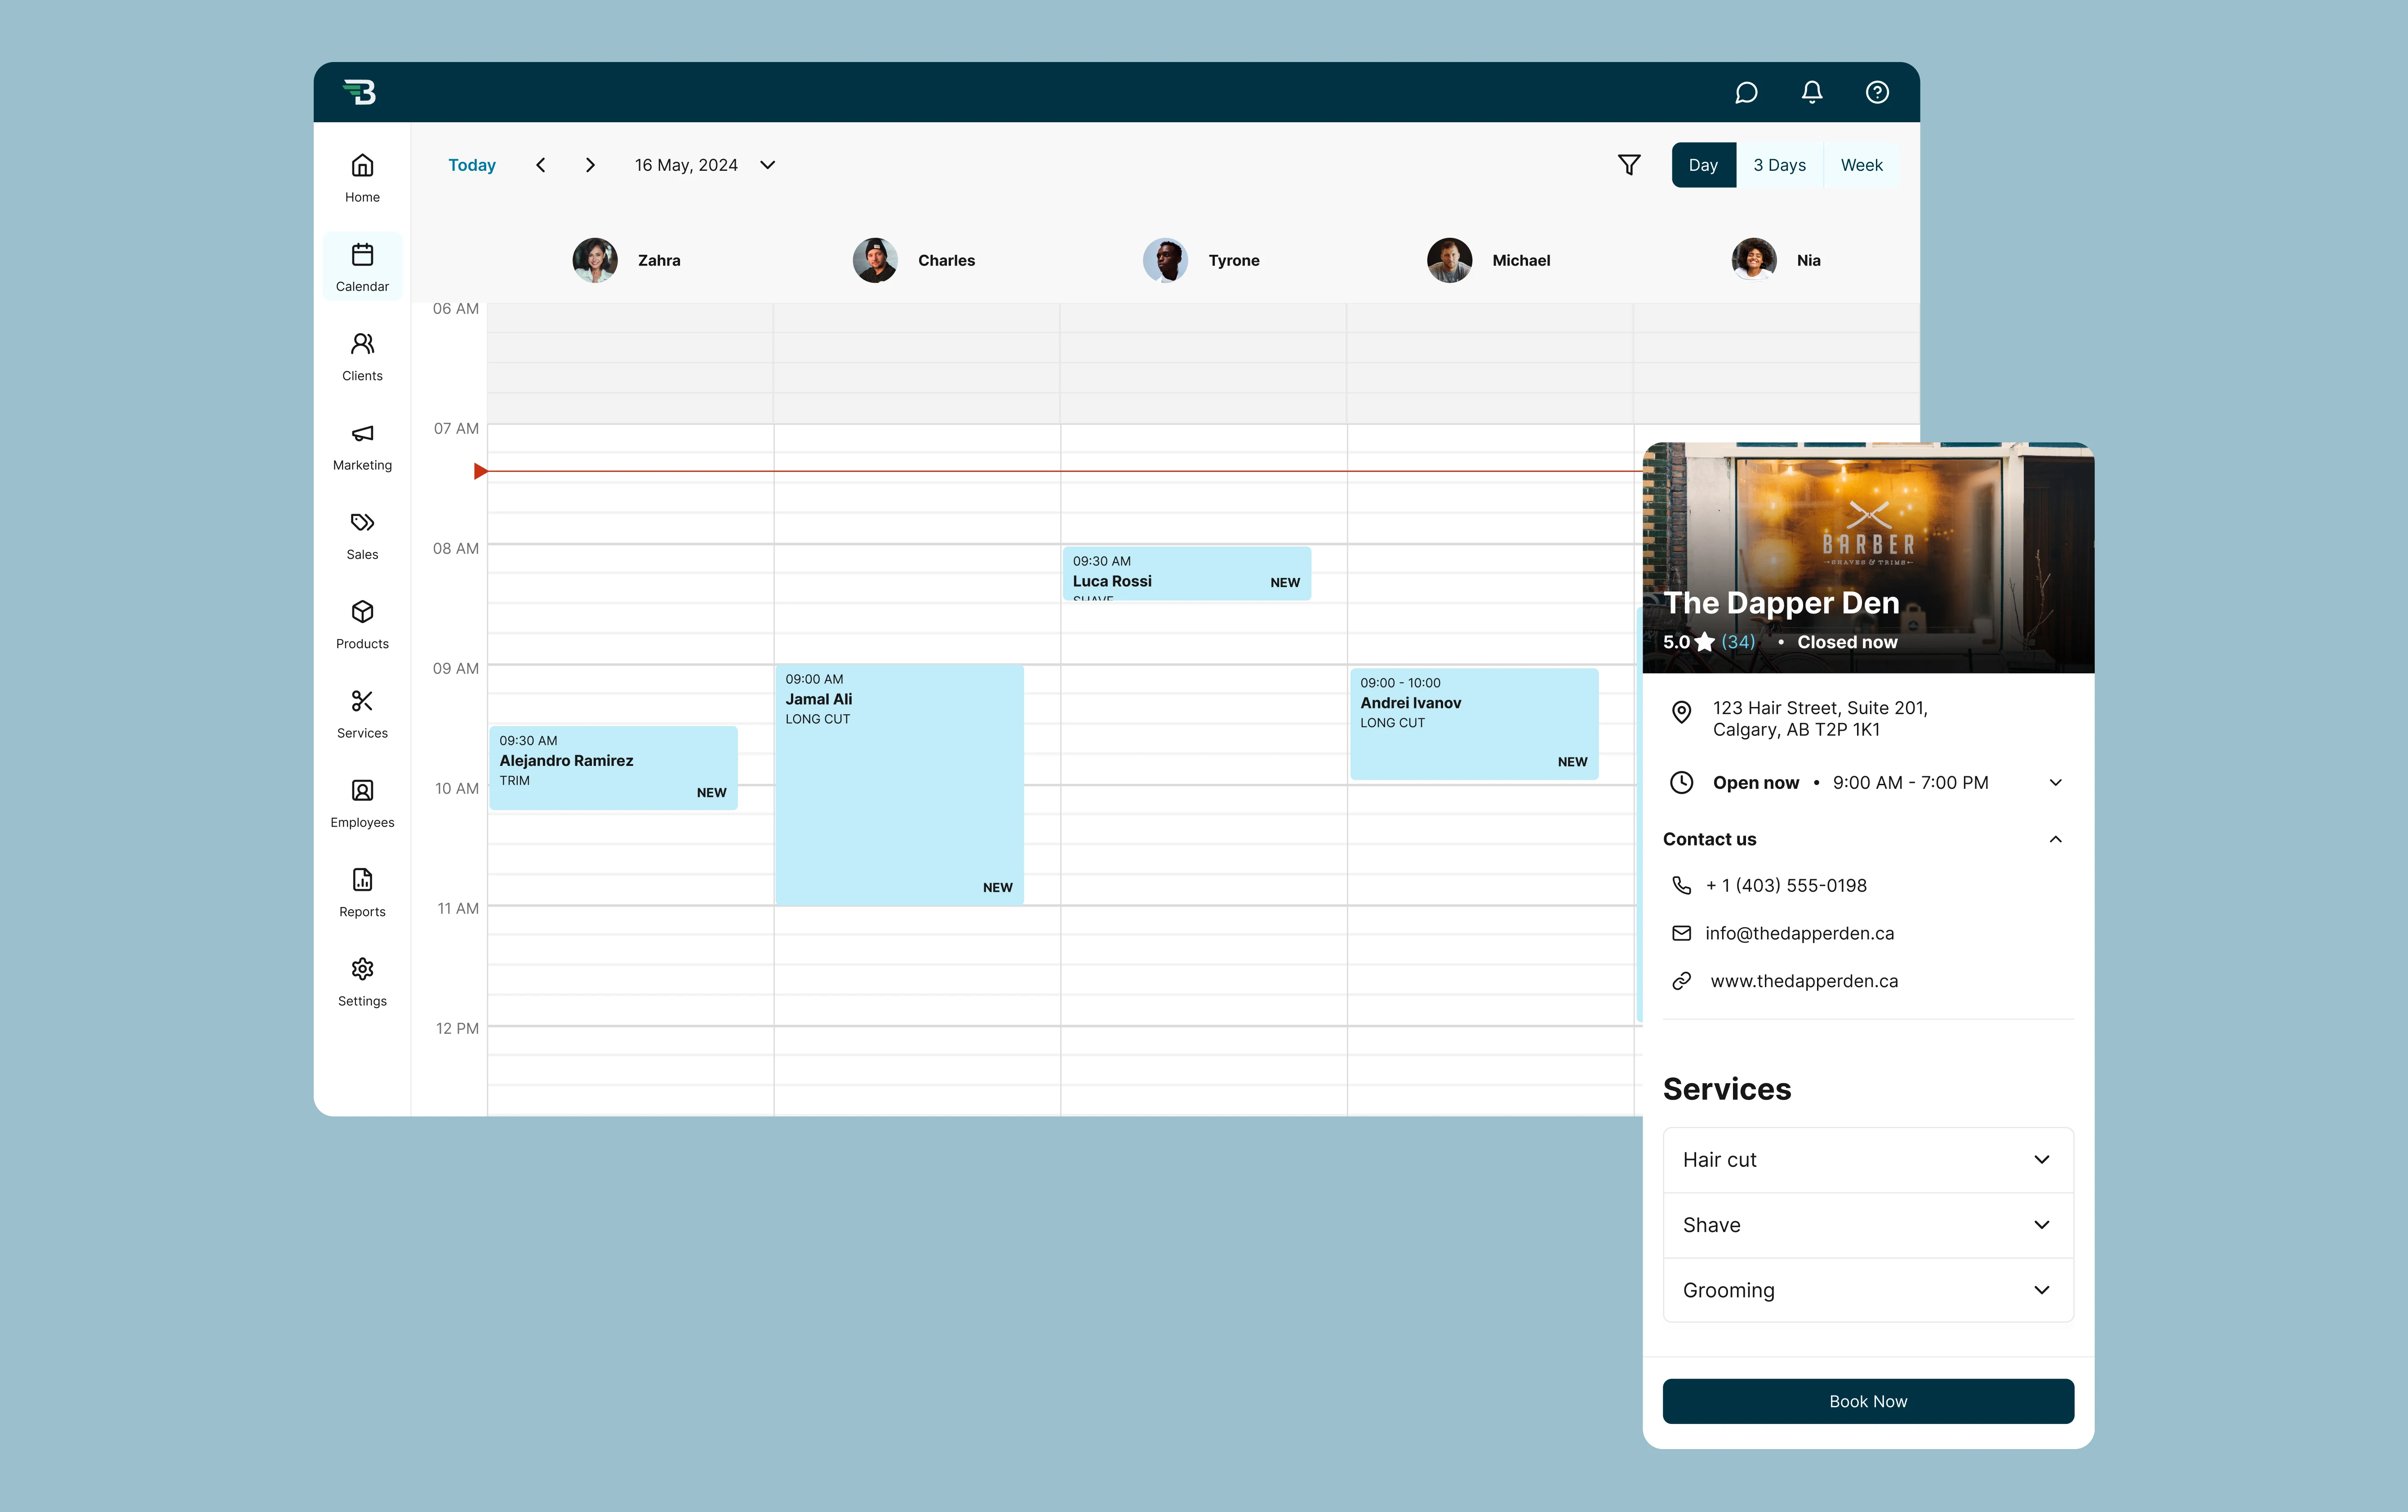
Task: Open Settings gear in sidebar
Action: click(362, 982)
